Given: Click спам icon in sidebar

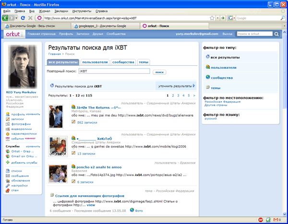Looking at the screenshot, I should pos(8,190).
